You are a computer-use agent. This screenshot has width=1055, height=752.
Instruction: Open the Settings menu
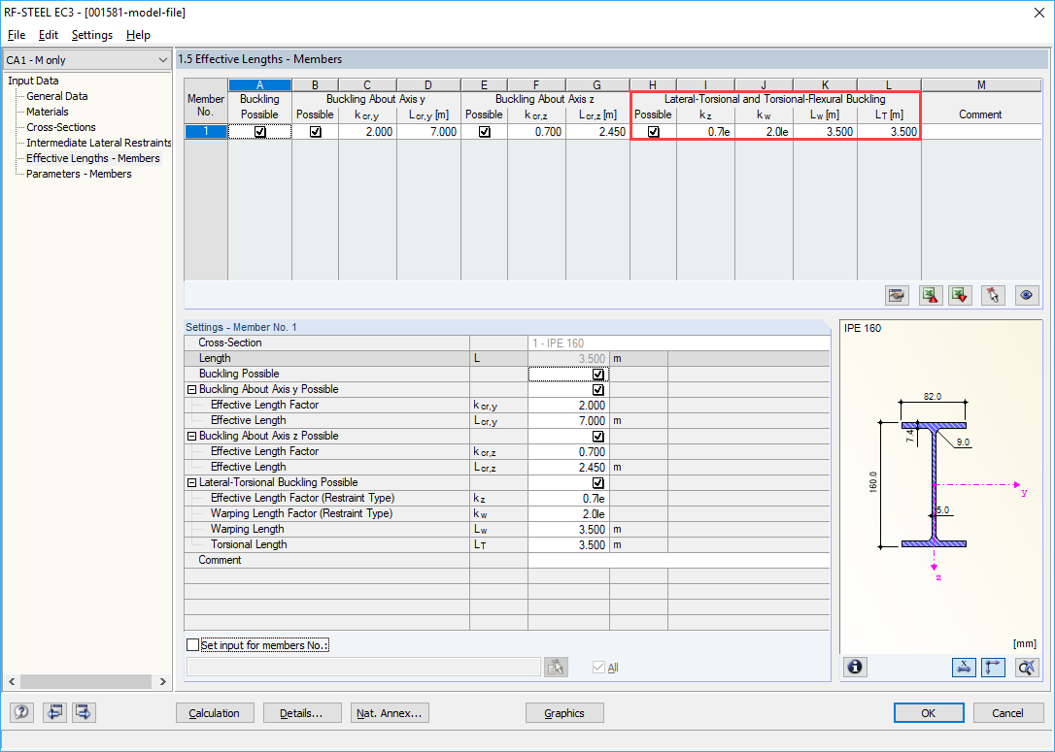pos(91,34)
